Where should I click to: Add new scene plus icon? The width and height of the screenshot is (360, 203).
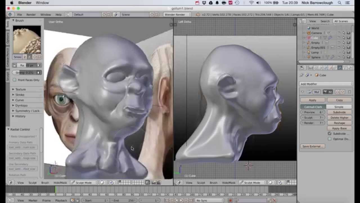(152, 14)
